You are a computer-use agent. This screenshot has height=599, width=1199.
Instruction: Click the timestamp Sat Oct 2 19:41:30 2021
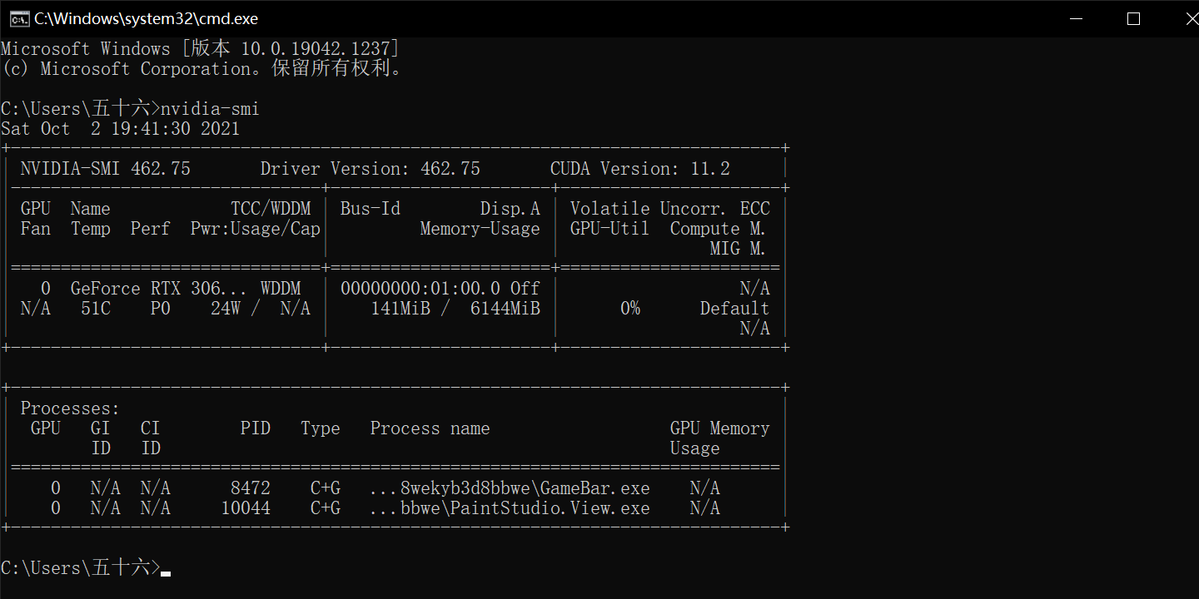[x=120, y=129]
